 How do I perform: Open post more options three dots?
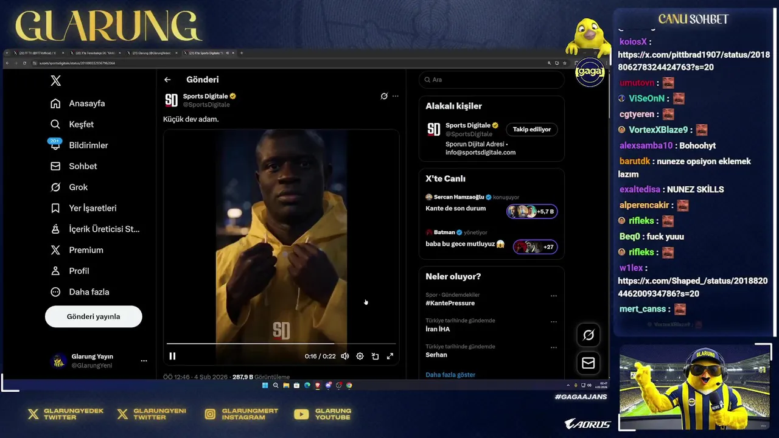(396, 96)
